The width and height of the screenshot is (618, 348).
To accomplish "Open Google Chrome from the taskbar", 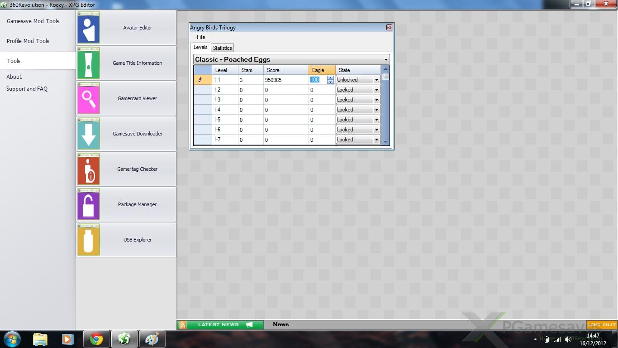I will (x=96, y=339).
